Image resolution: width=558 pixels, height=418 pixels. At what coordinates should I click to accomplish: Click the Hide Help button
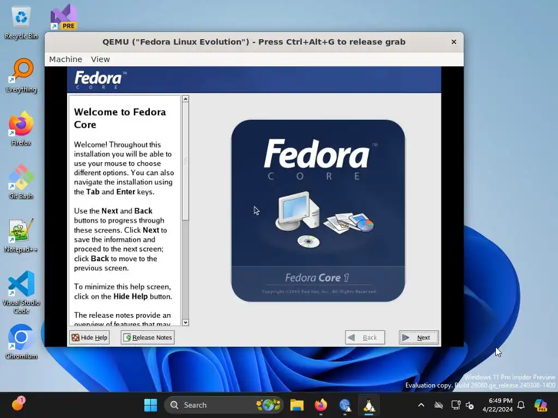pyautogui.click(x=89, y=337)
